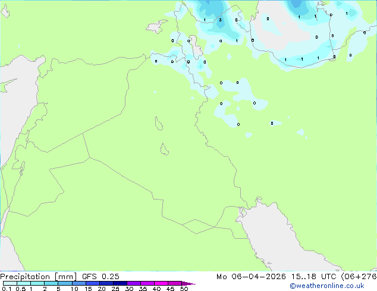The height and width of the screenshot is (291, 377).
Task: Click the legend value '45'
Action: coord(170,289)
